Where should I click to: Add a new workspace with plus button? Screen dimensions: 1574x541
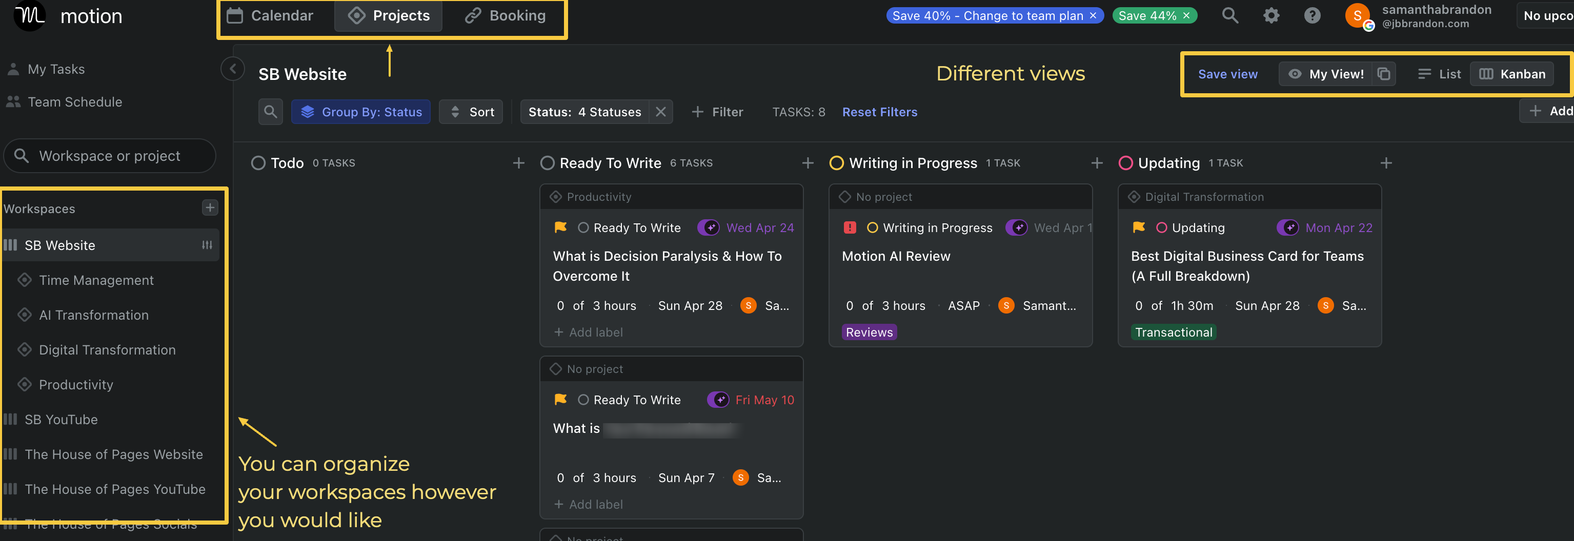tap(210, 207)
